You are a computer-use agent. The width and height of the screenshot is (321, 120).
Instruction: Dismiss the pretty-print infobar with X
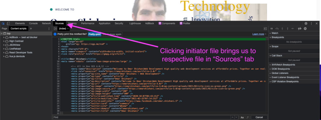point(266,34)
